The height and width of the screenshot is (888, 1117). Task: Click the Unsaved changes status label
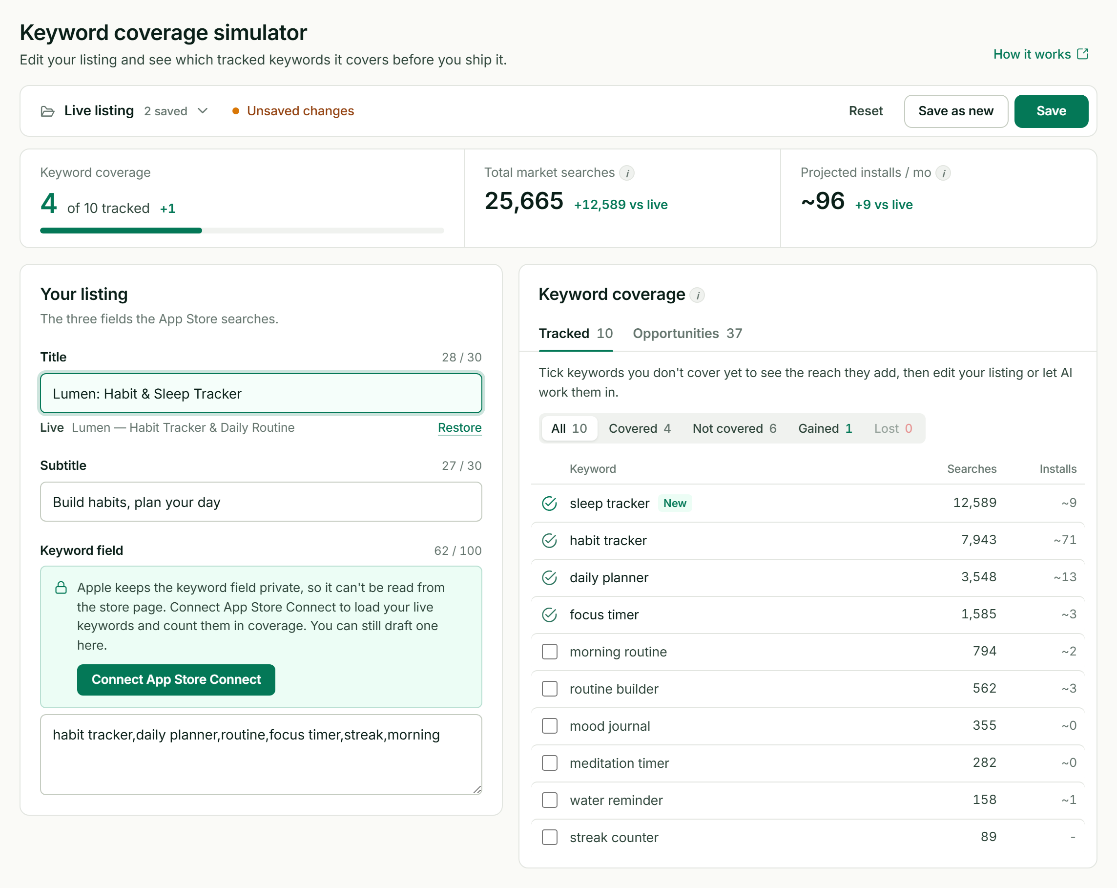pos(293,111)
